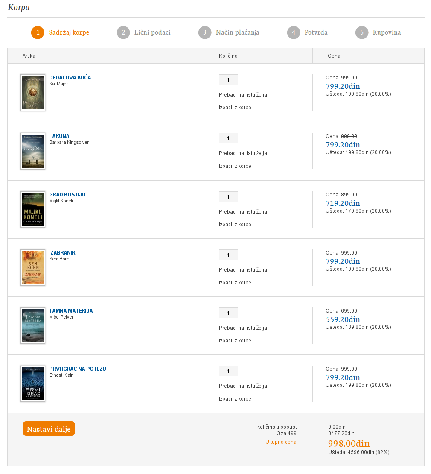Click the step 2 Lični podaci circle icon

pos(123,32)
